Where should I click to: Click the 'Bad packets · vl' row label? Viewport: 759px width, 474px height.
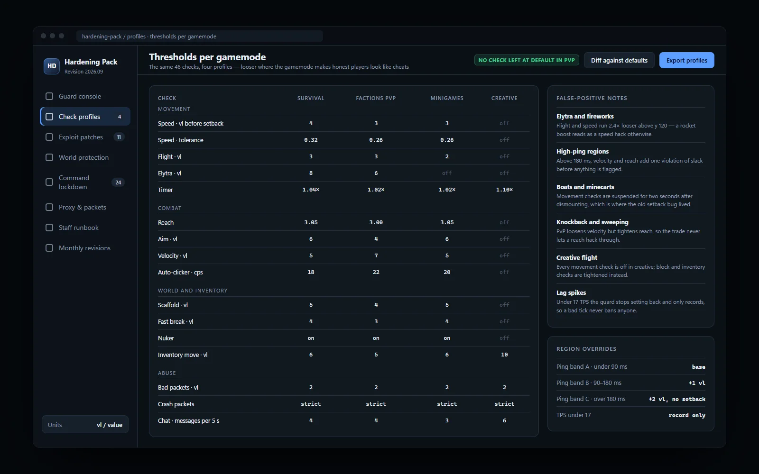click(x=178, y=387)
